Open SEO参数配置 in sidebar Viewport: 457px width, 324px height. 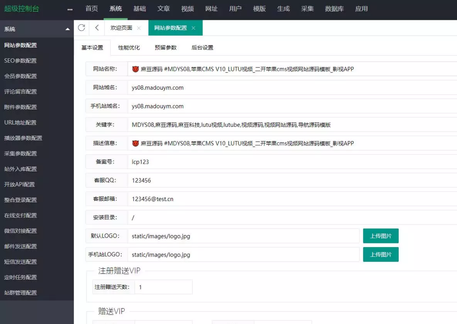point(20,61)
